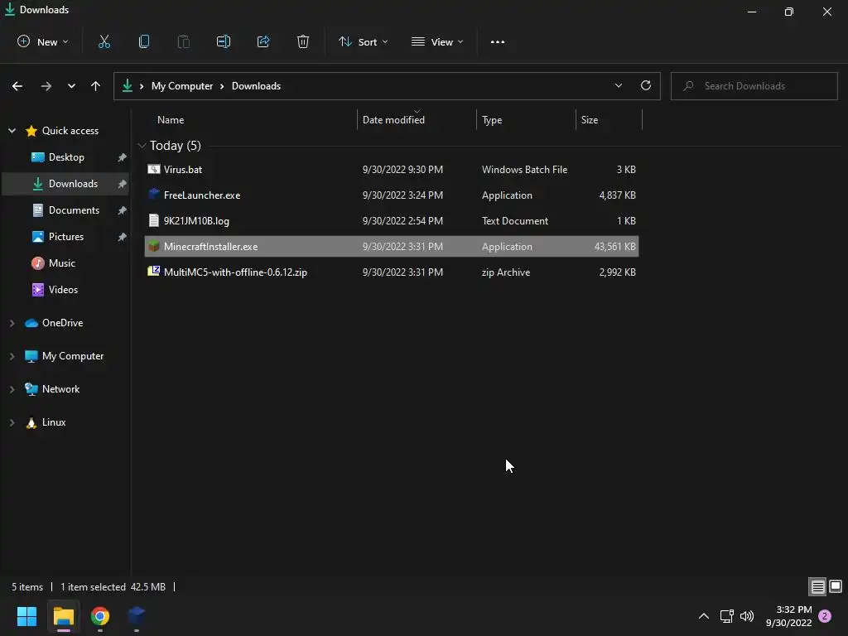Click the Virus.bat file icon

click(x=153, y=169)
